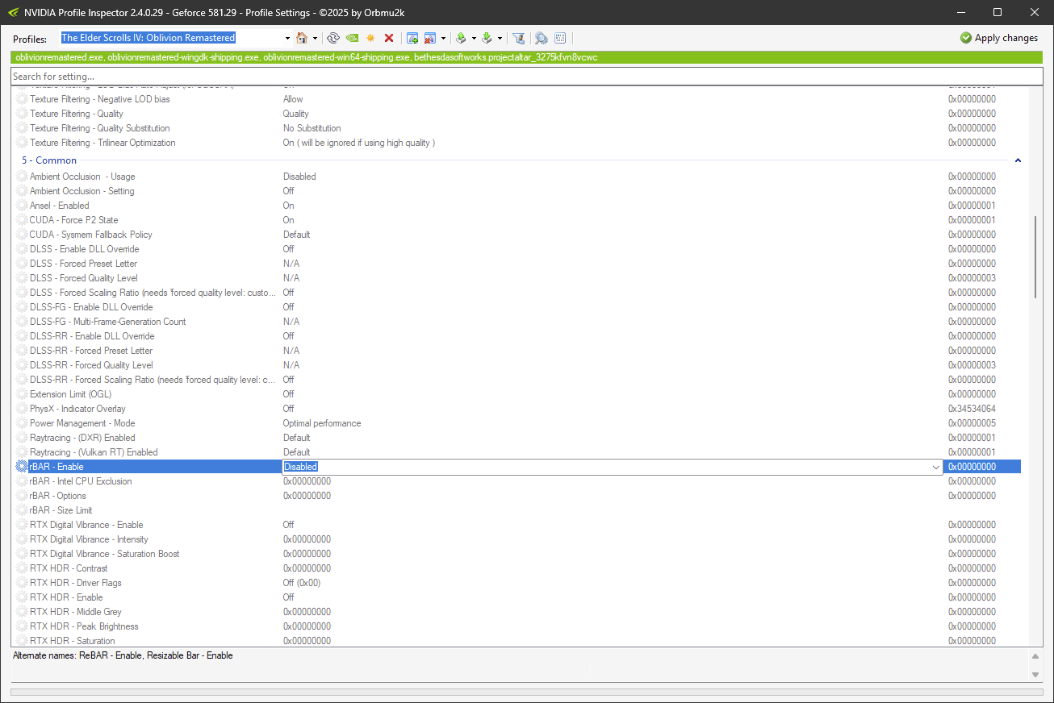The image size is (1054, 703).
Task: Click the import profile icon
Action: click(487, 38)
